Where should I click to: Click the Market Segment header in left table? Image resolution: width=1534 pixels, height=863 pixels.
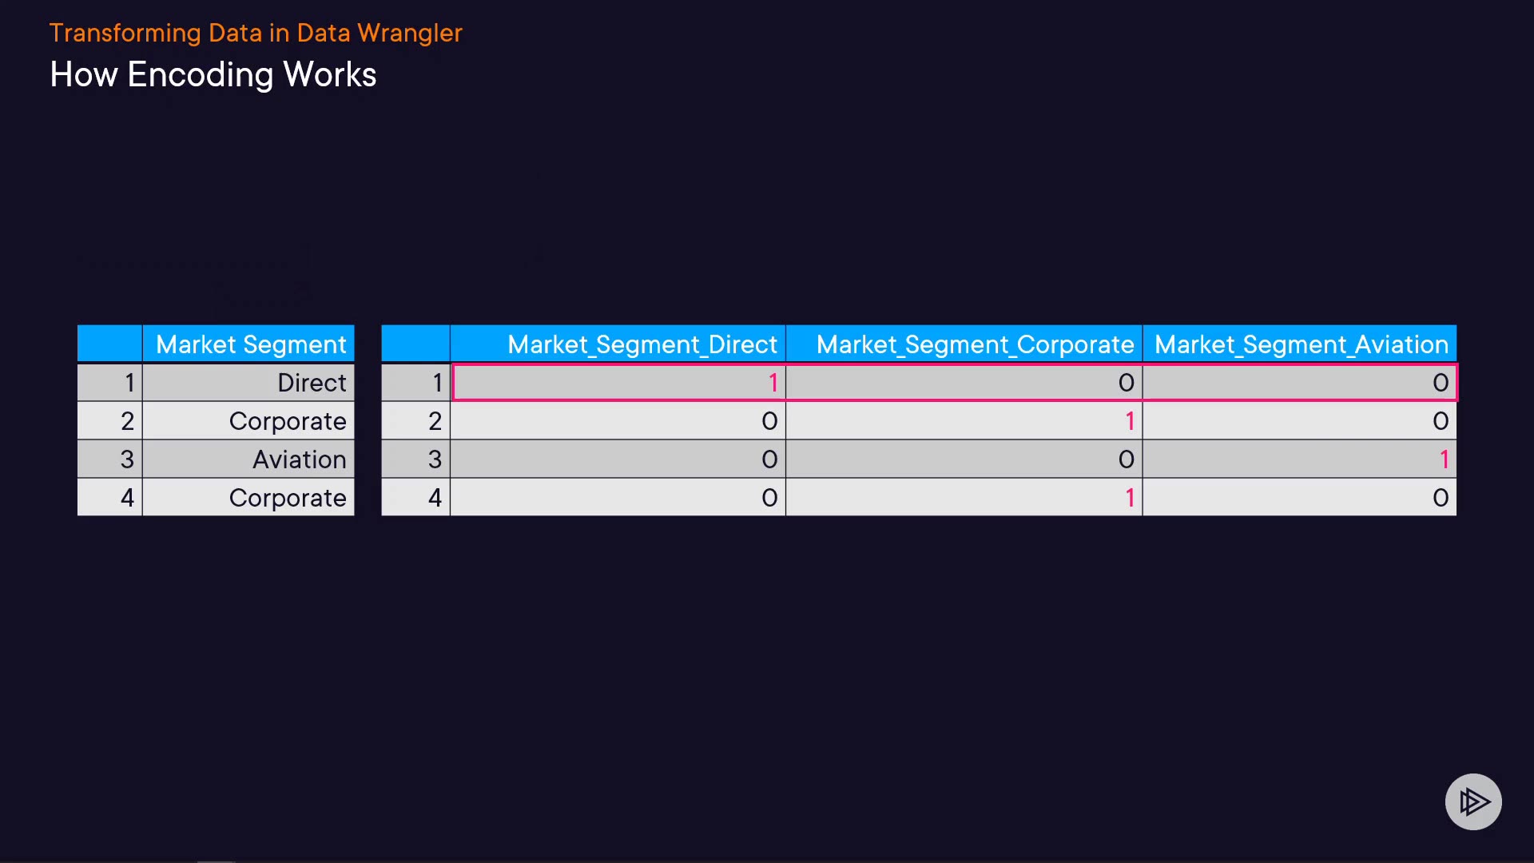tap(251, 344)
